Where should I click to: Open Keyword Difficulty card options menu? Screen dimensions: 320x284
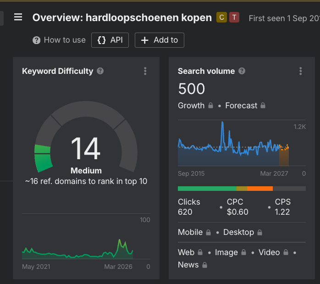point(145,71)
